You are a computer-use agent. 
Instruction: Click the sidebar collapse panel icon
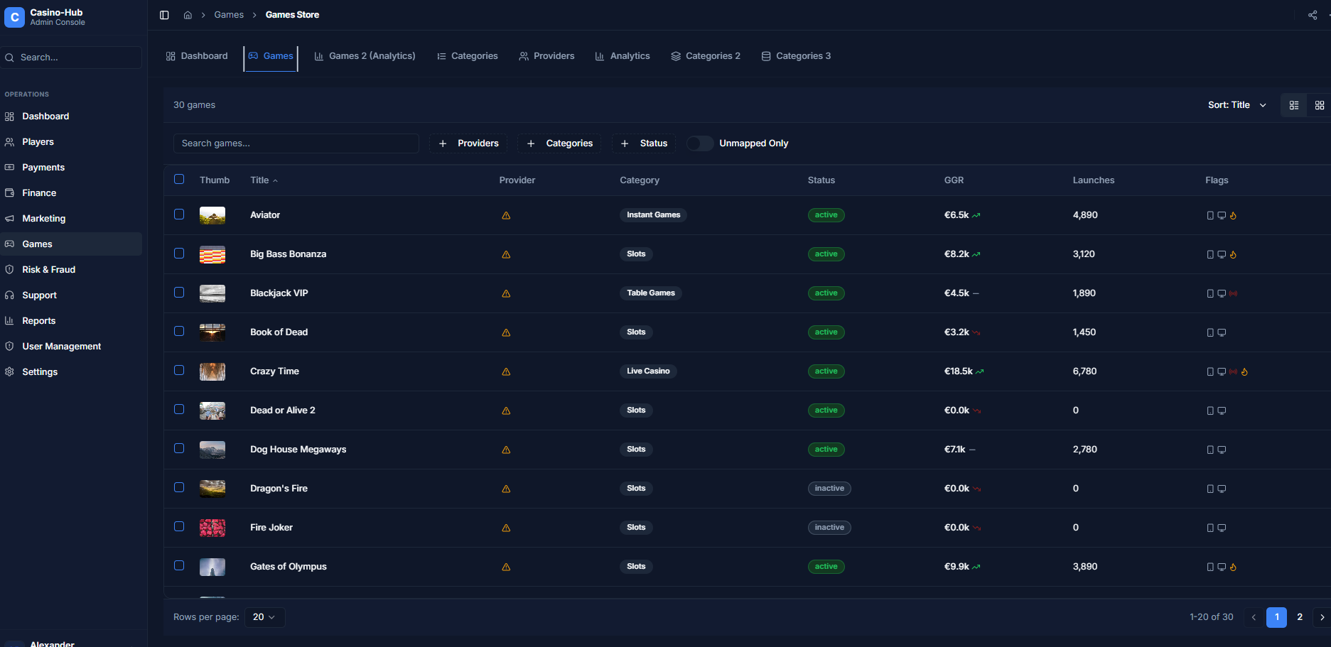click(x=164, y=15)
